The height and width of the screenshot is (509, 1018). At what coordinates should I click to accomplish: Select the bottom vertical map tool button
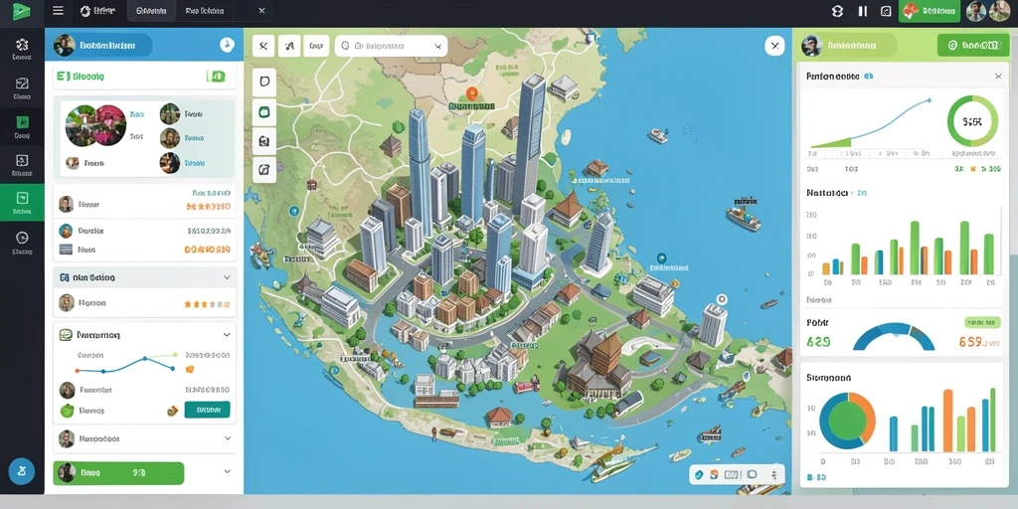pos(264,169)
